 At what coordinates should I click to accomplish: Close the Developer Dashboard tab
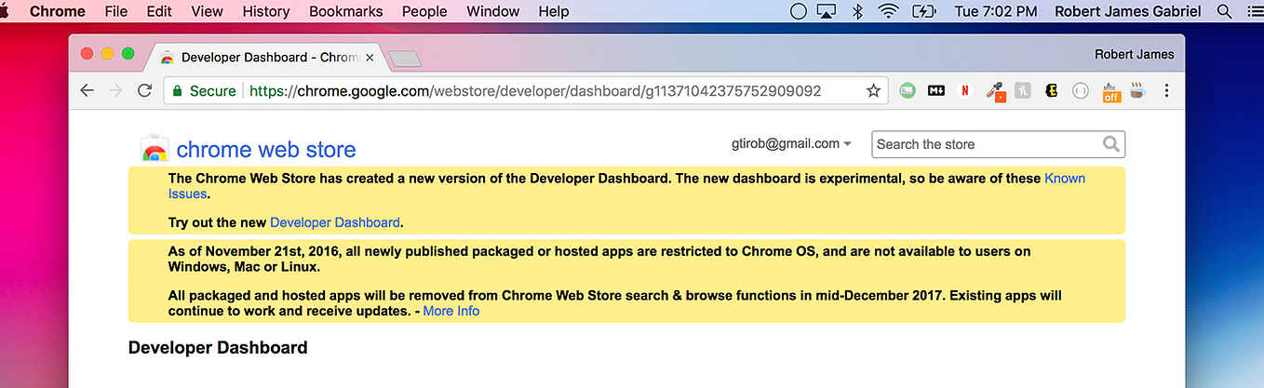[x=370, y=58]
